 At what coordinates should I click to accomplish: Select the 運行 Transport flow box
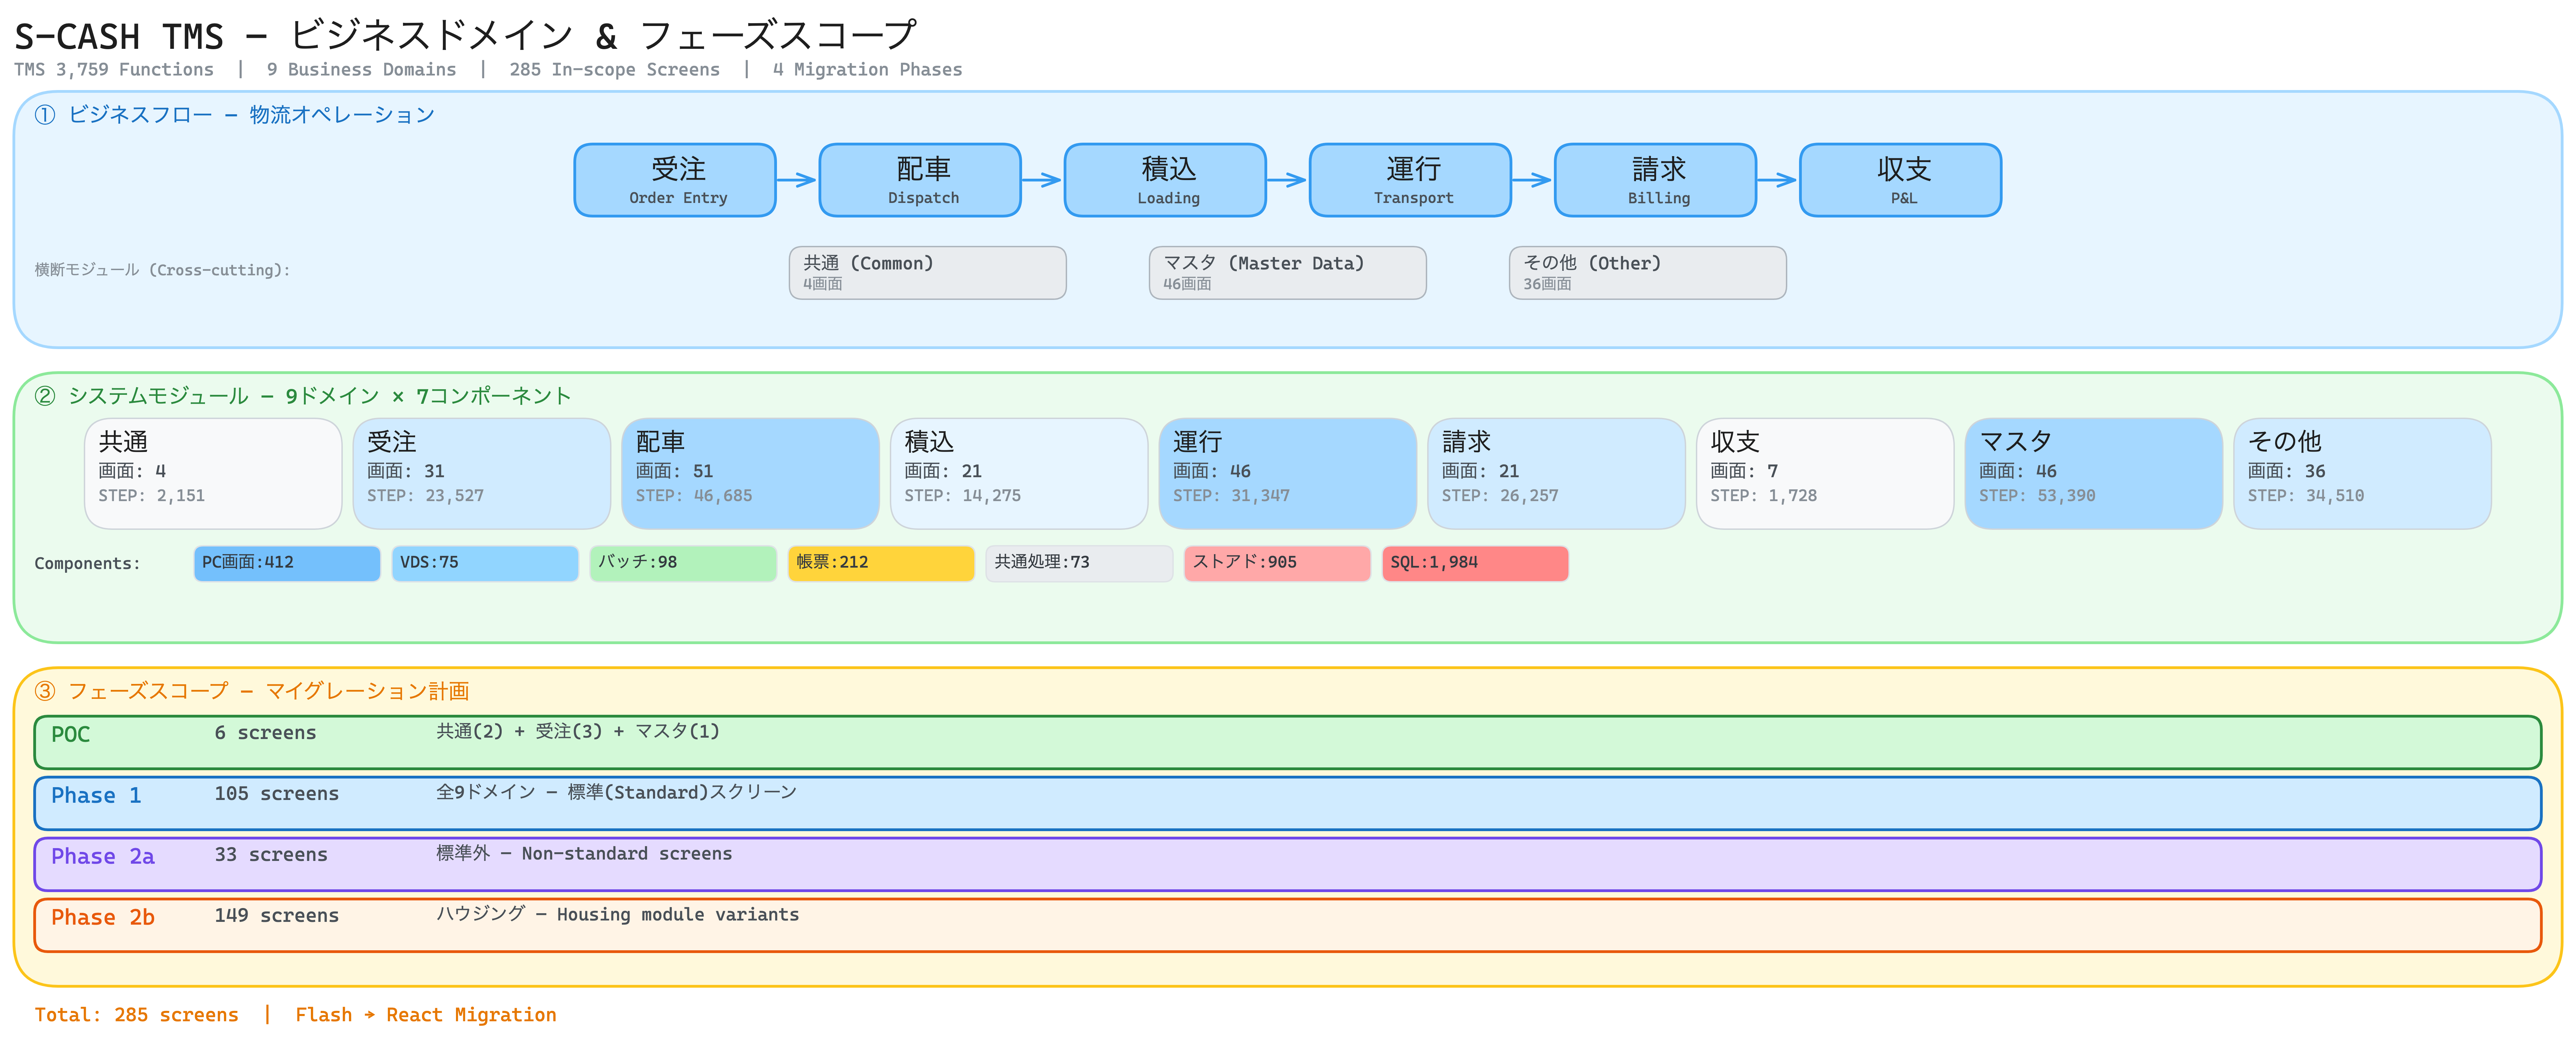pos(1410,180)
